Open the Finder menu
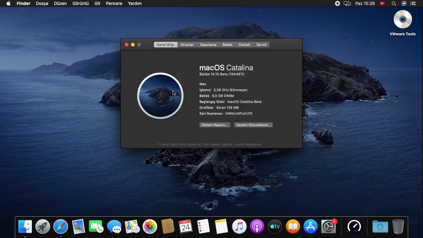This screenshot has width=423, height=238. click(x=23, y=3)
